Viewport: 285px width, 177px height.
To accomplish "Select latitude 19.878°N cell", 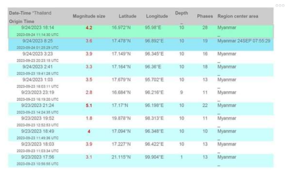I will click(121, 118).
